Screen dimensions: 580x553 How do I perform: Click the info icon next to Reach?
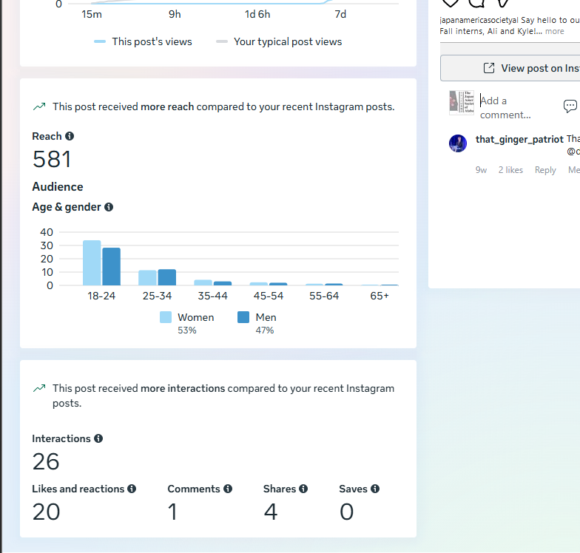click(x=70, y=136)
